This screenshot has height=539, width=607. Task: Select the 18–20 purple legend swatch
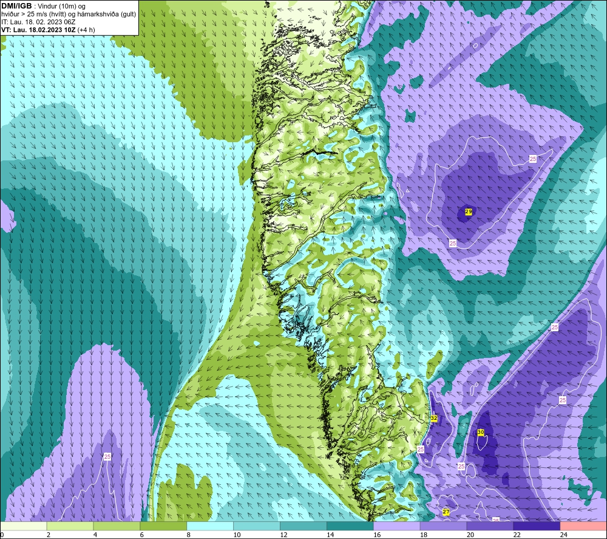[443, 526]
